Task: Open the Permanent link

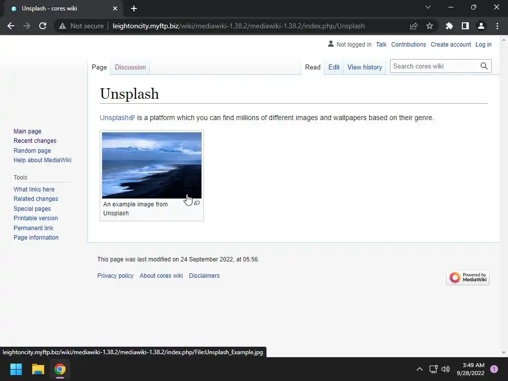Action: [x=33, y=228]
